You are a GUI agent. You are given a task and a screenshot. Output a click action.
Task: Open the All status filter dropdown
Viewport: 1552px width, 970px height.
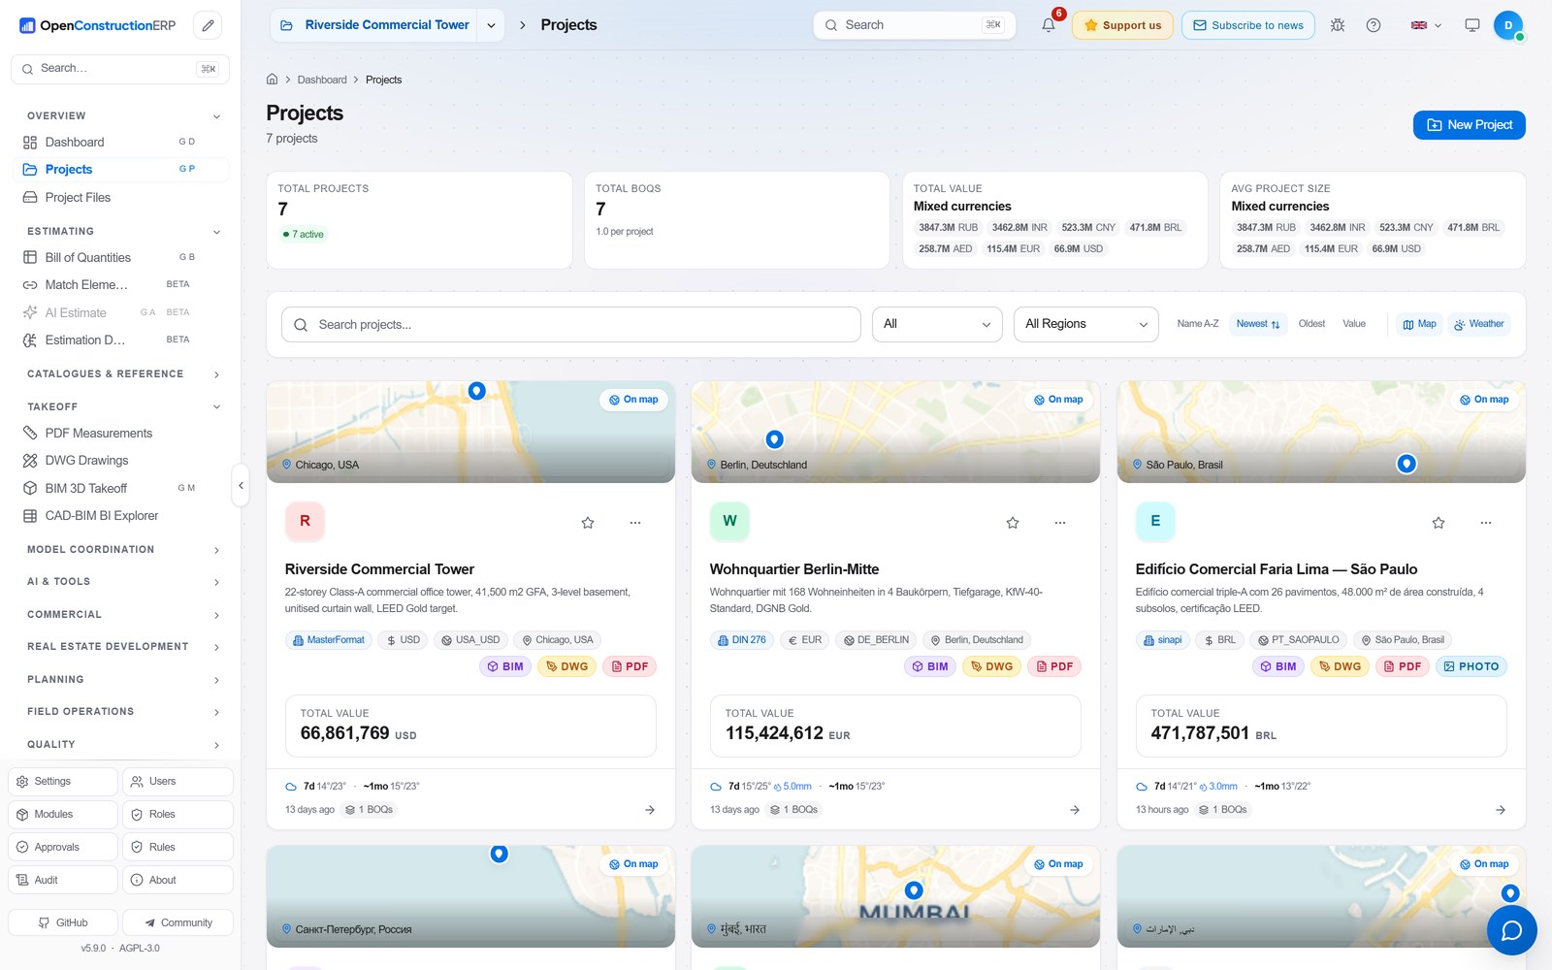coord(937,324)
